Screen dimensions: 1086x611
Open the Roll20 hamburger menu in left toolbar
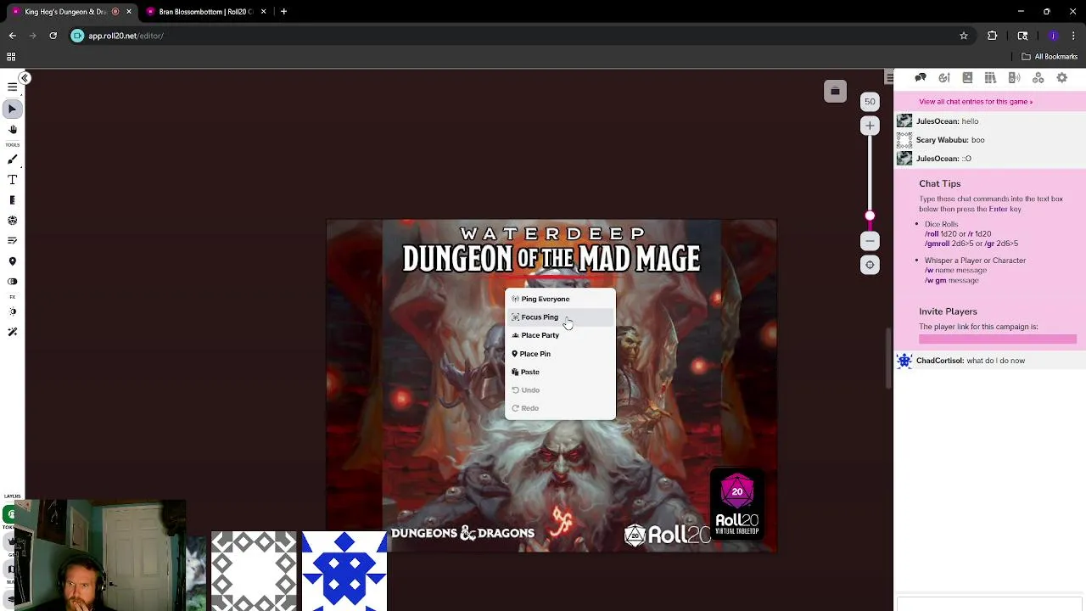[x=13, y=87]
